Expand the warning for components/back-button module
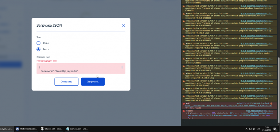 tap(186, 21)
